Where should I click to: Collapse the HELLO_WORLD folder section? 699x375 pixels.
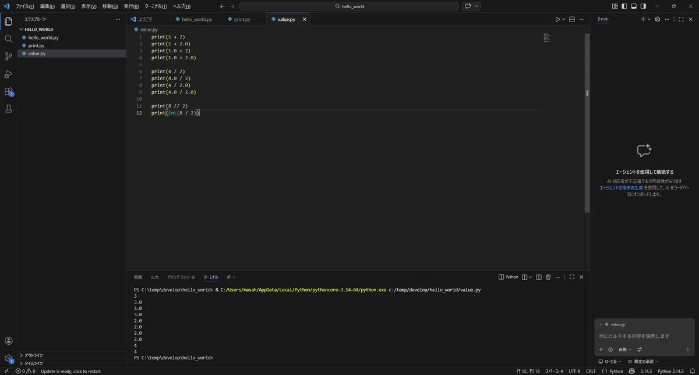[72, 29]
